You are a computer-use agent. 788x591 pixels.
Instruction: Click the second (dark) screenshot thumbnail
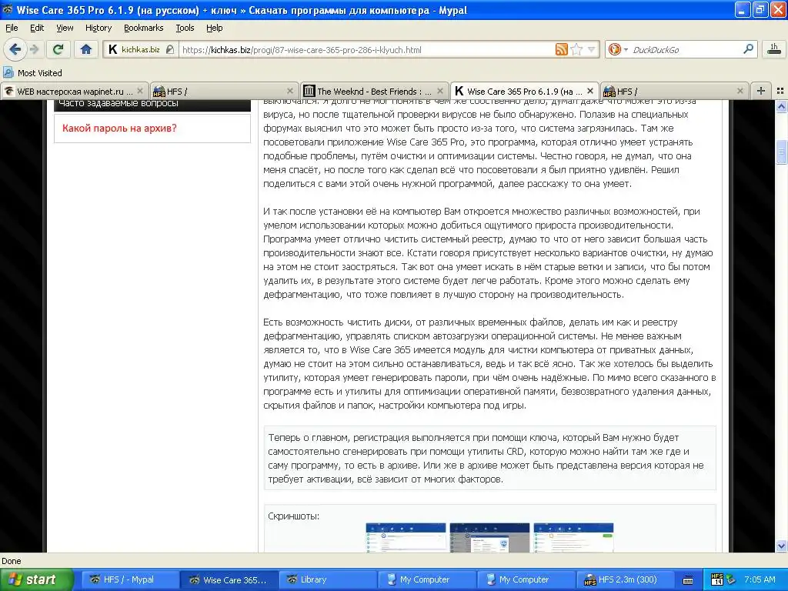[489, 538]
